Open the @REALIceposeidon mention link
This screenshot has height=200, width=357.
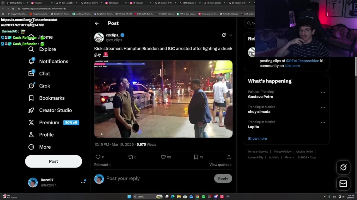303,61
